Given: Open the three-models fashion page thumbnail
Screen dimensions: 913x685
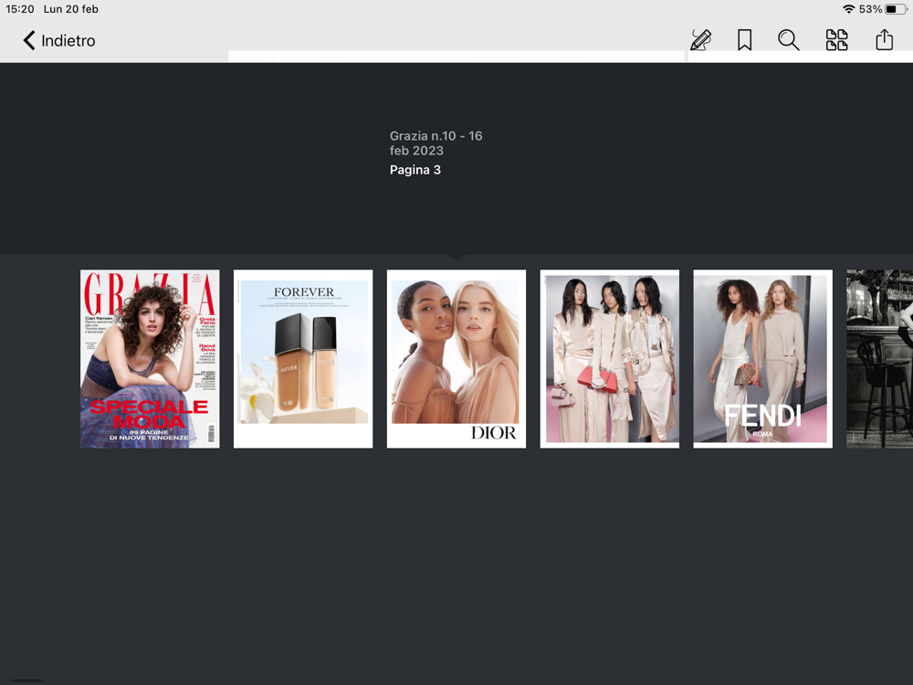Looking at the screenshot, I should point(610,359).
